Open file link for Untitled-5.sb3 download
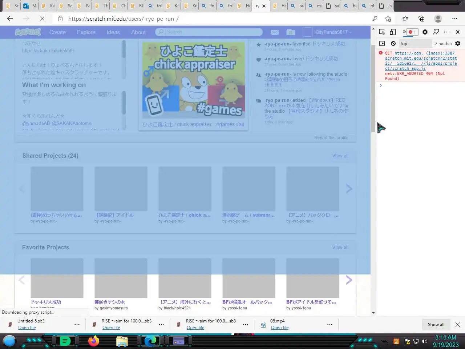 click(x=27, y=328)
